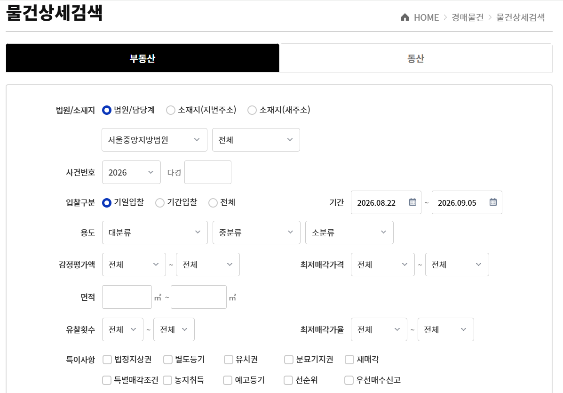
Task: Open the 중분류 usage dropdown
Action: click(256, 233)
